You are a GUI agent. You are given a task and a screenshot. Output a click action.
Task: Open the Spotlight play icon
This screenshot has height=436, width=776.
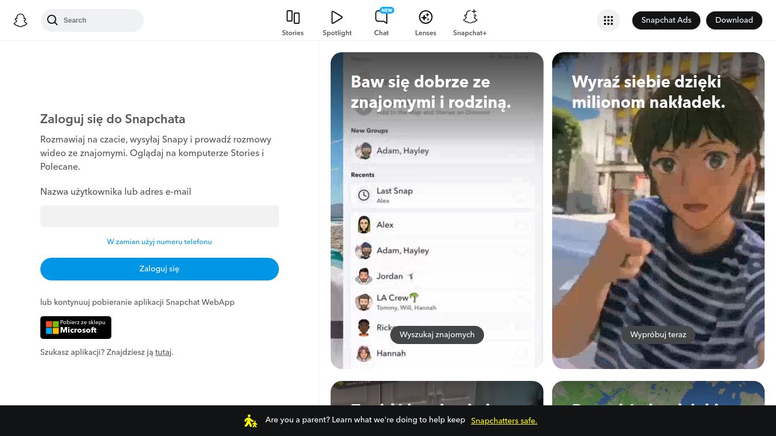pos(337,17)
